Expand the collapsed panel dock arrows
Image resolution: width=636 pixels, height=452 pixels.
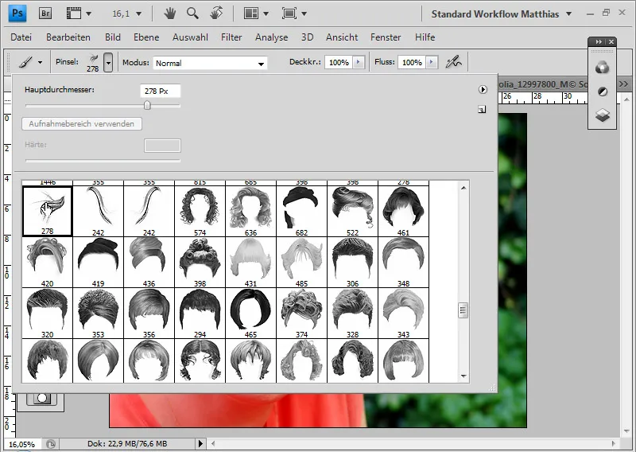point(599,42)
